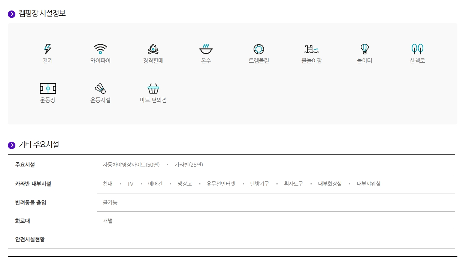Click the 카라반 내부시설 row header

click(x=33, y=184)
